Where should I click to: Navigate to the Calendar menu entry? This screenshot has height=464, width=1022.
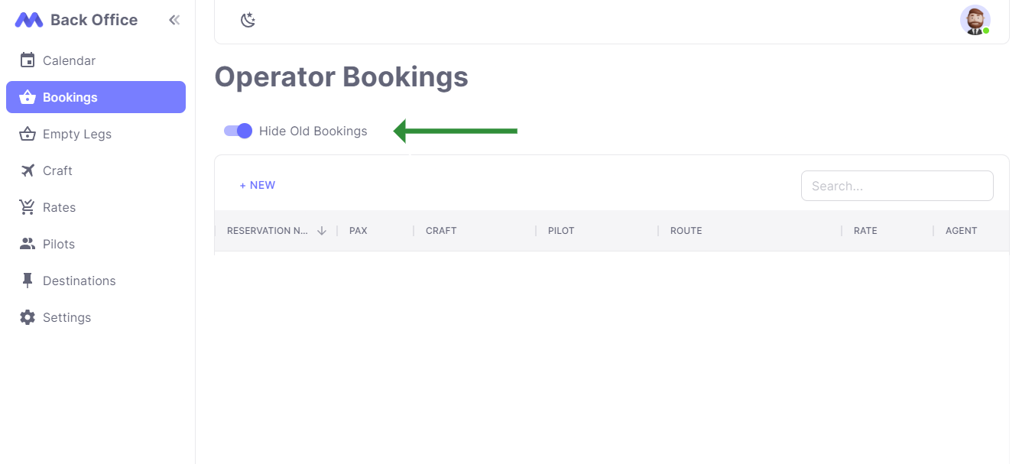point(70,60)
